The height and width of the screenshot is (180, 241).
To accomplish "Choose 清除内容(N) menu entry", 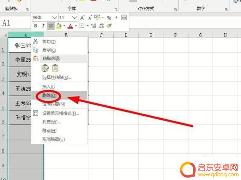I will point(60,104).
